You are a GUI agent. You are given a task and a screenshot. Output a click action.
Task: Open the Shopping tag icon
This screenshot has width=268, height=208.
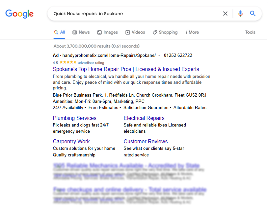click(154, 32)
